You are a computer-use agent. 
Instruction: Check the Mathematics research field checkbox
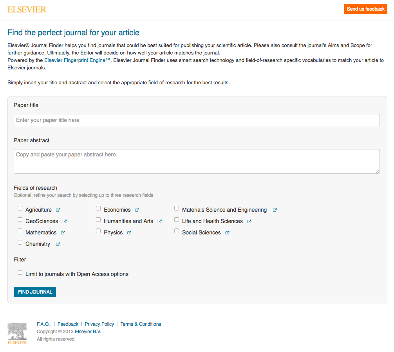[20, 231]
